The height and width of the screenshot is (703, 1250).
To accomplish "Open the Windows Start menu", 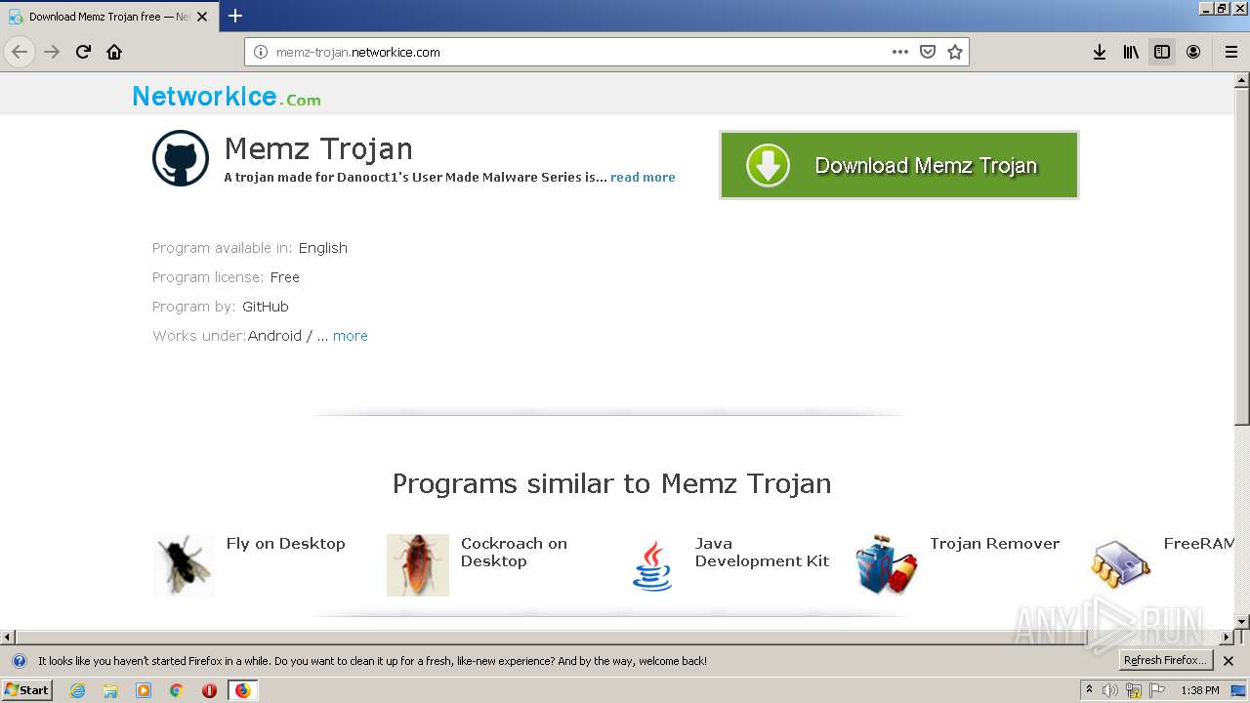I will pyautogui.click(x=27, y=690).
